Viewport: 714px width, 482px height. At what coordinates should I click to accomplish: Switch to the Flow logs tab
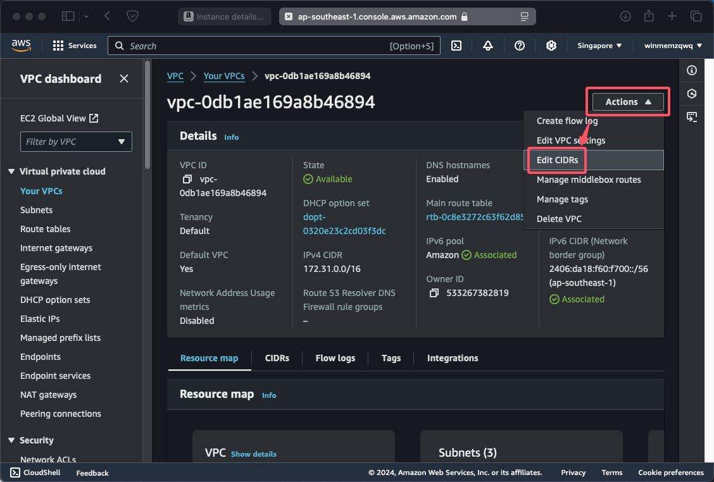point(335,358)
